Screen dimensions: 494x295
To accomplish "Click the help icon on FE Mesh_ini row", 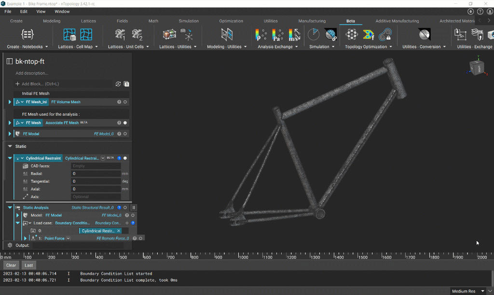I will pos(119,102).
